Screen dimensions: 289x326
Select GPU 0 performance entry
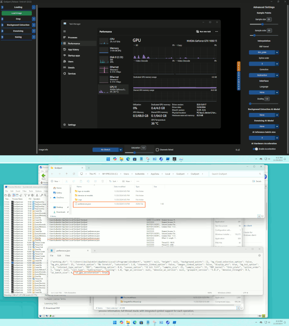[x=113, y=89]
